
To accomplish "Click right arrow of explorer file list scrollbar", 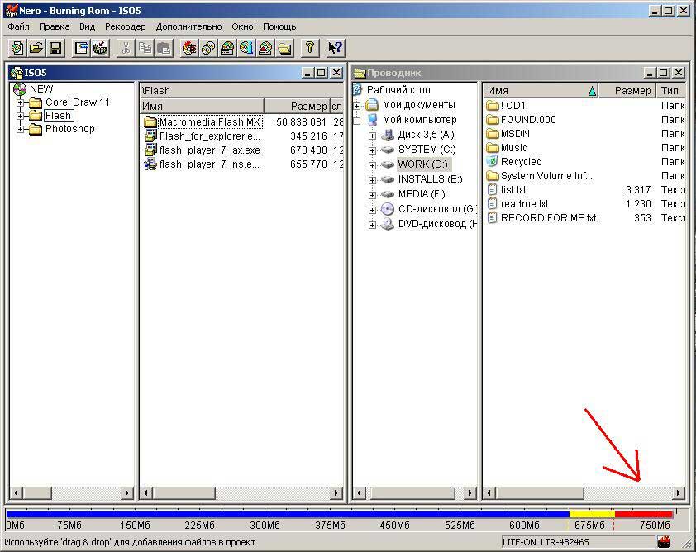I will [x=679, y=493].
